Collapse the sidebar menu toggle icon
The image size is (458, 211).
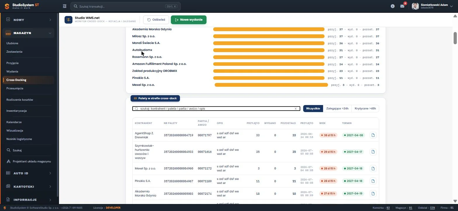pos(65,6)
